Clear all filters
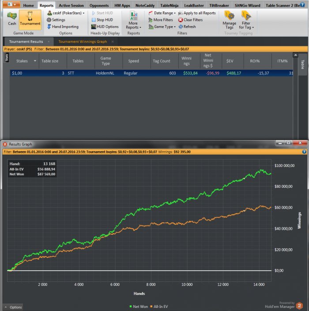309x311 pixels. [x=190, y=20]
